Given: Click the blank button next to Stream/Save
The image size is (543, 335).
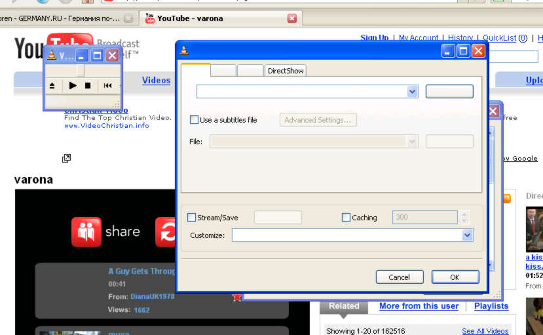Looking at the screenshot, I should (x=278, y=218).
